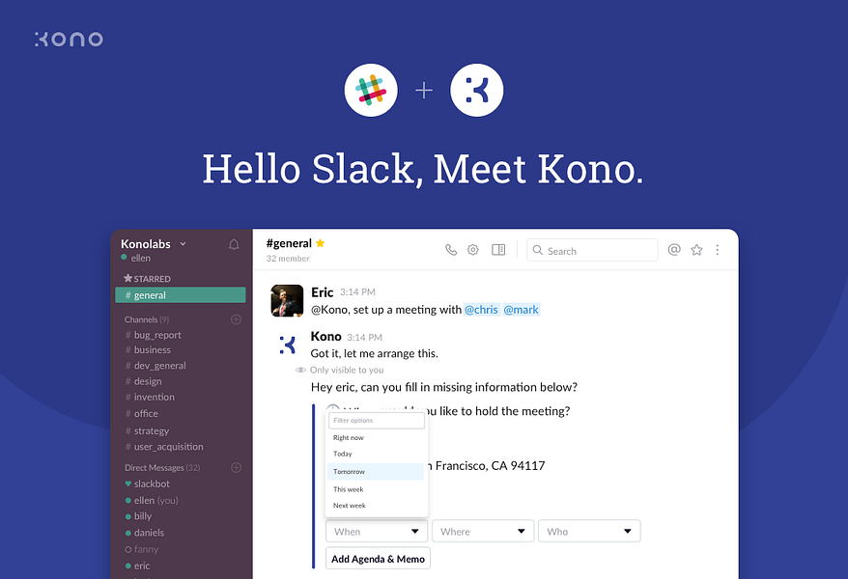Open the invention channel
The width and height of the screenshot is (848, 579).
point(150,397)
